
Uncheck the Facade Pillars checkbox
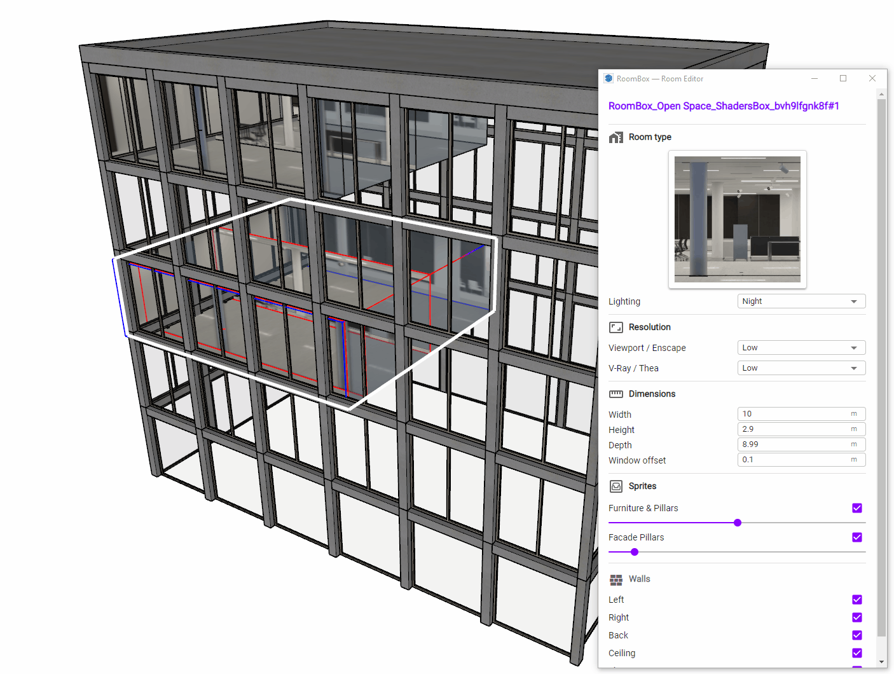(x=857, y=537)
